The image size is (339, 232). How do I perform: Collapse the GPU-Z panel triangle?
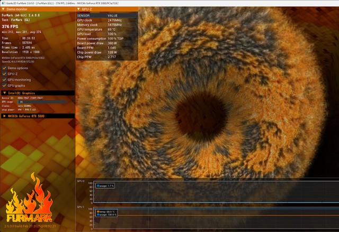click(79, 9)
